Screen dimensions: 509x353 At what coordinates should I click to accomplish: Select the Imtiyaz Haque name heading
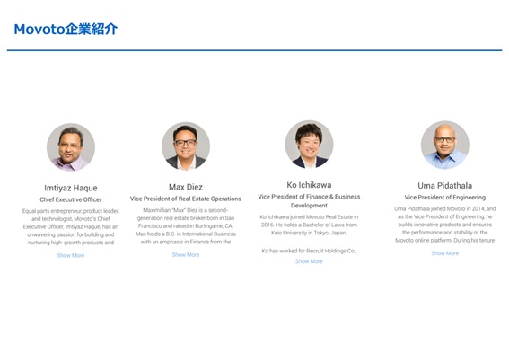pyautogui.click(x=71, y=188)
